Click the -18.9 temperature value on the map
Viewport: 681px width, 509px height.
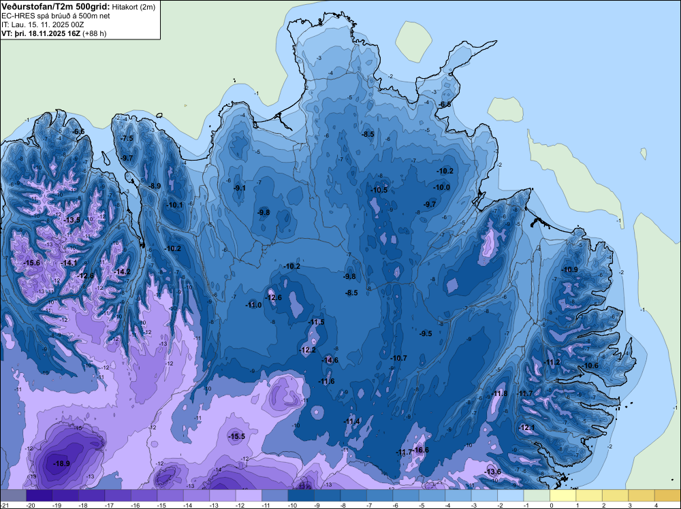[x=61, y=463]
